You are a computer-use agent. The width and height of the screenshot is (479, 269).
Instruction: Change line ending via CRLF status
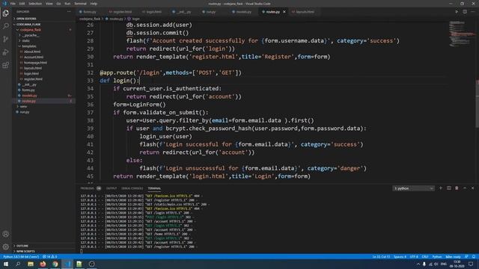coord(425,257)
